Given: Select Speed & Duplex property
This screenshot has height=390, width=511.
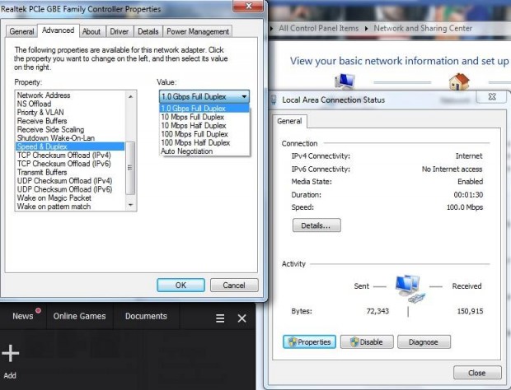Looking at the screenshot, I should point(70,146).
